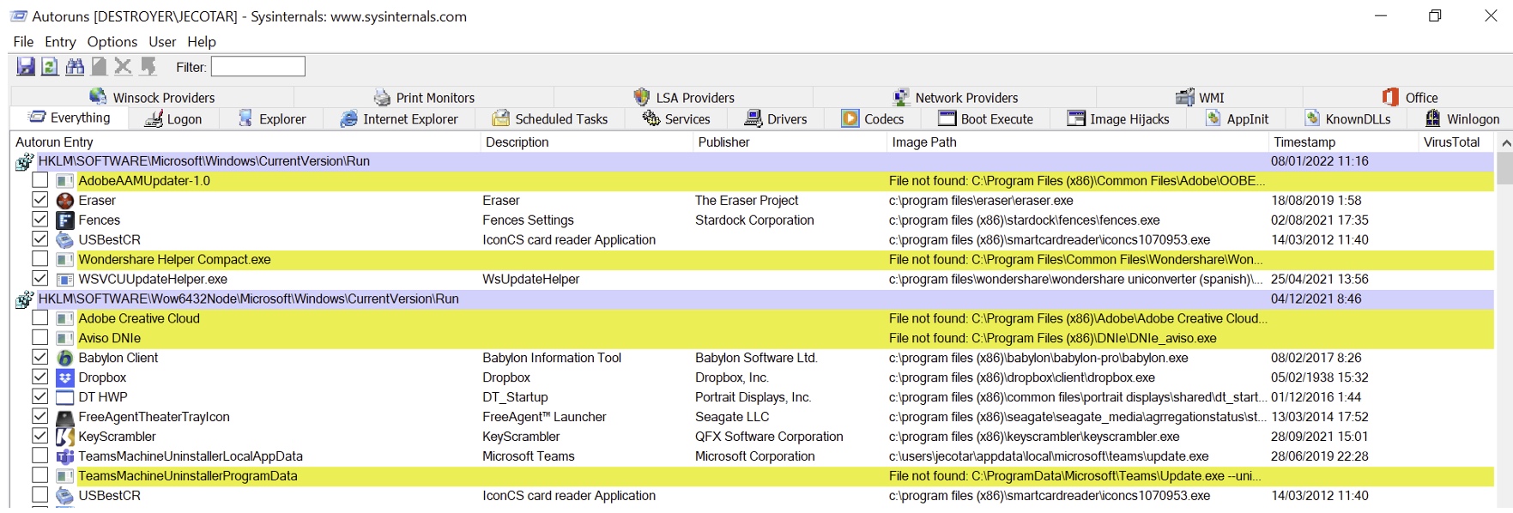Open the File menu

[x=24, y=42]
